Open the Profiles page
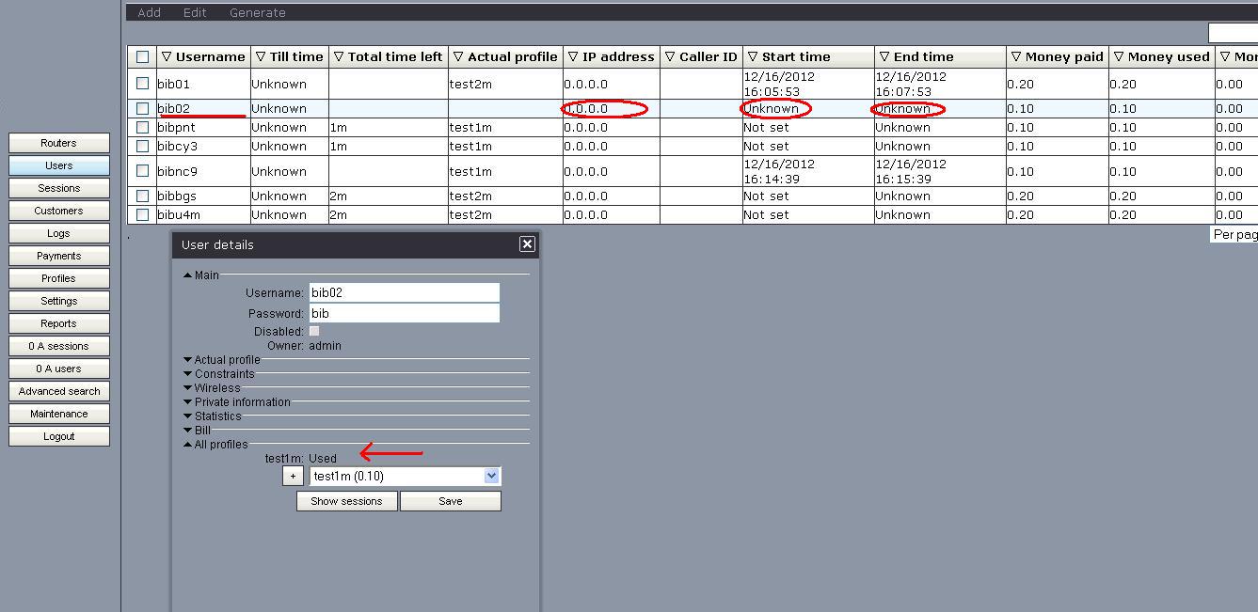 pos(59,278)
